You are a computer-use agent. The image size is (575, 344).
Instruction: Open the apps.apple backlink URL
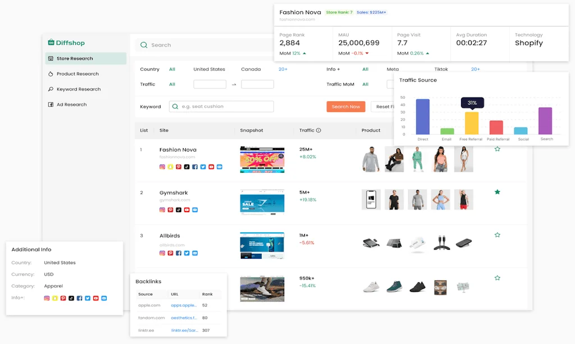pos(185,305)
